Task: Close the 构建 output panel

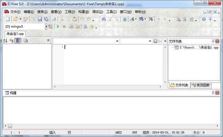Action: pos(217,93)
